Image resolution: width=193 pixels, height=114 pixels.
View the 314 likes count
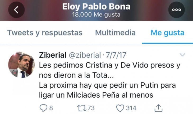pyautogui.click(x=131, y=108)
